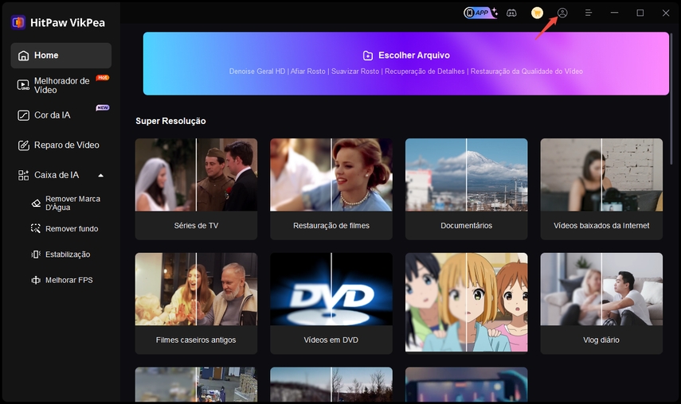Click the APP promotion badge

click(x=481, y=13)
